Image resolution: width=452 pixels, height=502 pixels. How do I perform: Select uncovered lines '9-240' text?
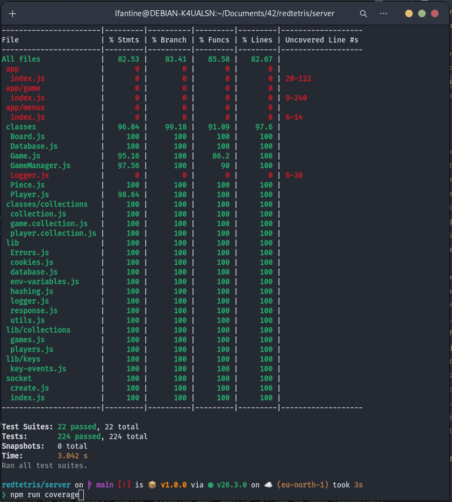[x=296, y=98]
